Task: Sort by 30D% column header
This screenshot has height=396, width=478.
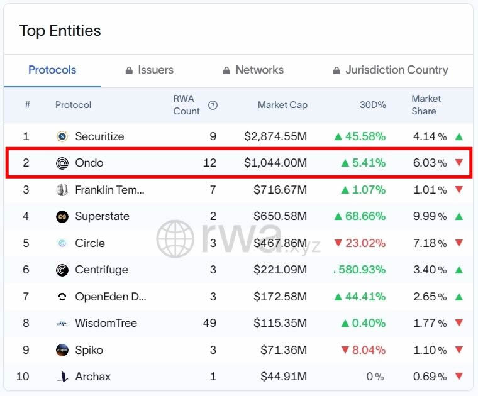Action: [372, 105]
